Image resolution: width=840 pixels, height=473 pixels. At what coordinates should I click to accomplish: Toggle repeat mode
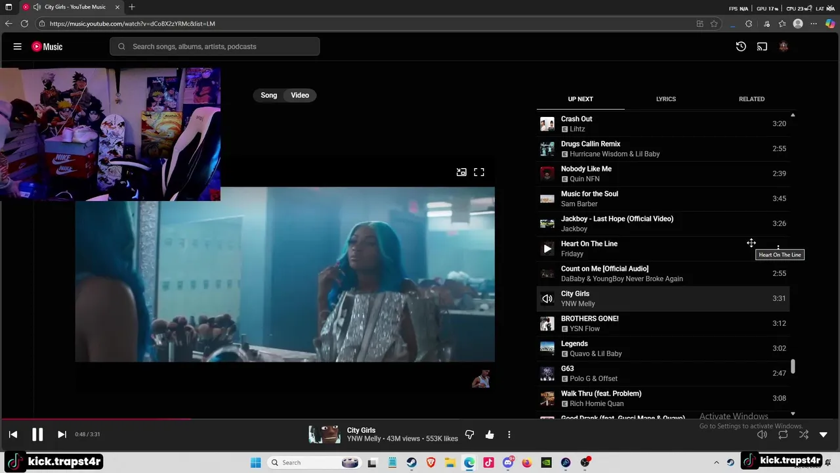[783, 434]
